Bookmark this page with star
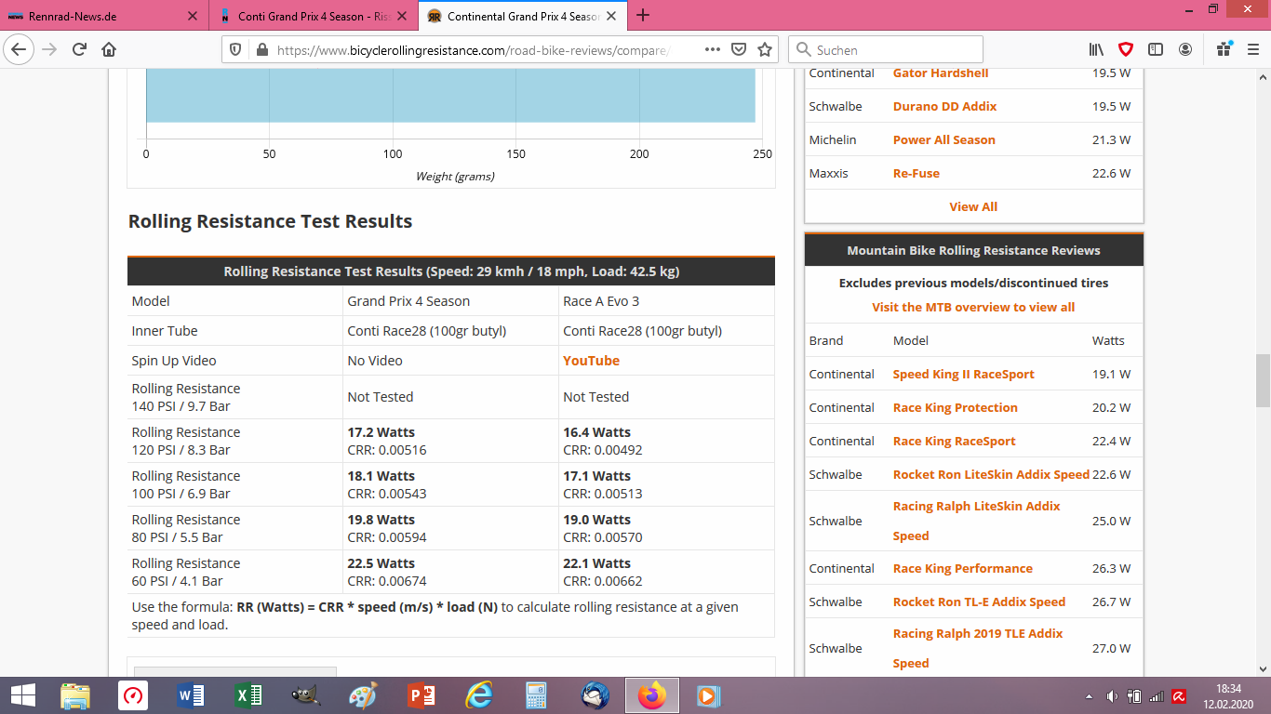The height and width of the screenshot is (714, 1271). tap(765, 50)
